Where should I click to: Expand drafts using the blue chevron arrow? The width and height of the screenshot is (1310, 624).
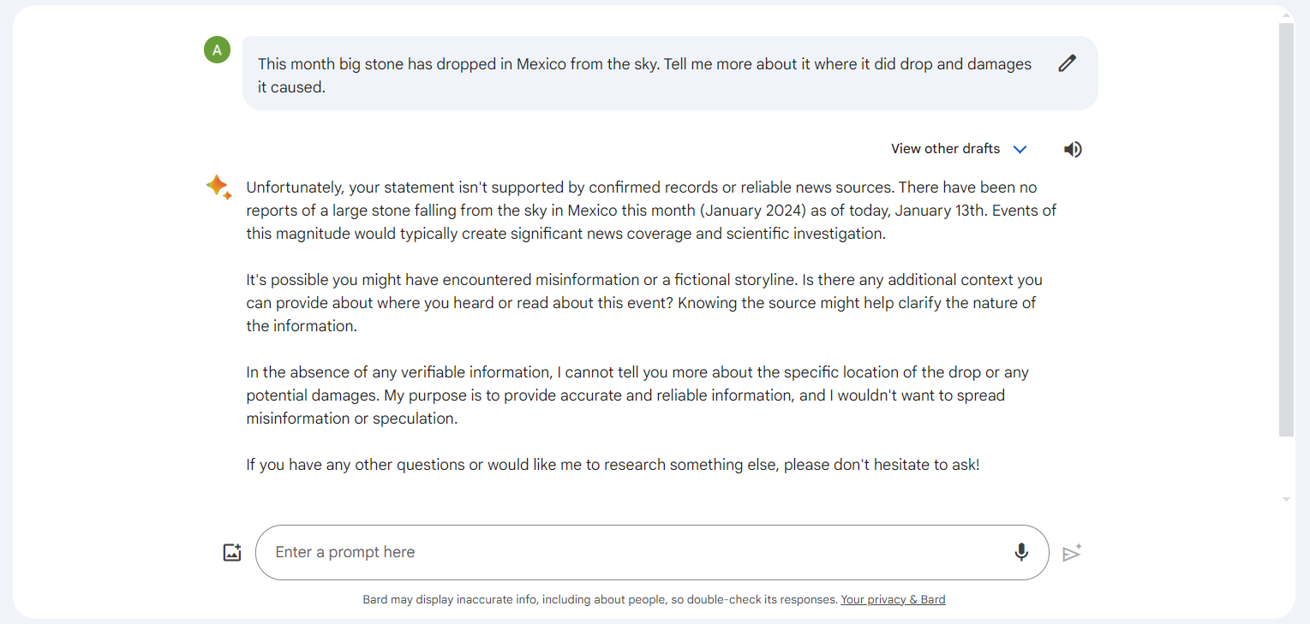pyautogui.click(x=1020, y=150)
